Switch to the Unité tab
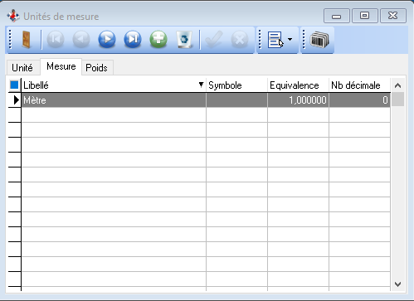 [22, 68]
